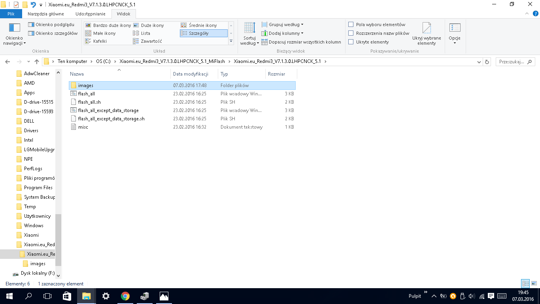Click the Sortuj według icon

pos(249,28)
